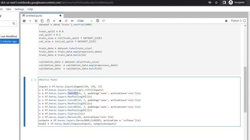This screenshot has height=140, width=250.
Task: Run the selected cell with the play icon
Action: [x=54, y=21]
